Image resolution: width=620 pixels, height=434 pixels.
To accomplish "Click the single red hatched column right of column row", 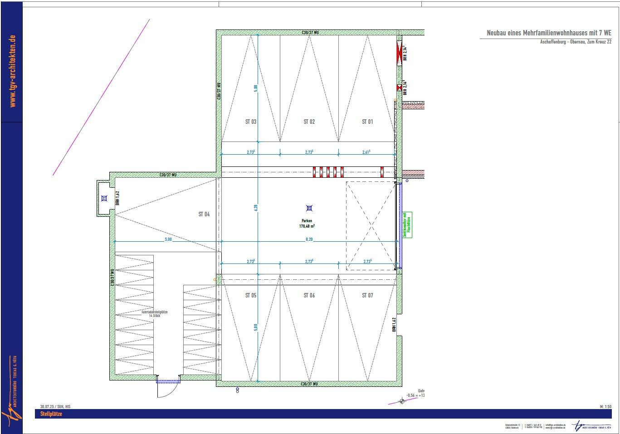I will click(x=382, y=172).
